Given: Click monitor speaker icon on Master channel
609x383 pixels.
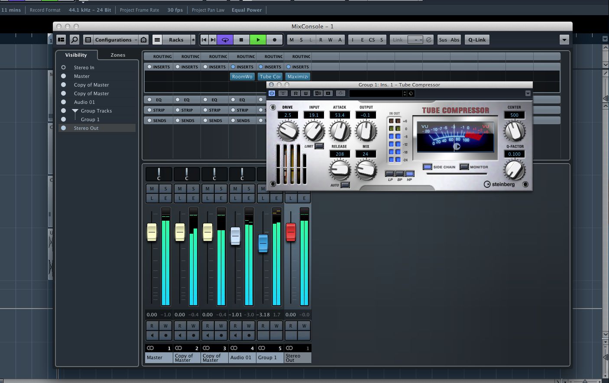Looking at the screenshot, I should (152, 335).
